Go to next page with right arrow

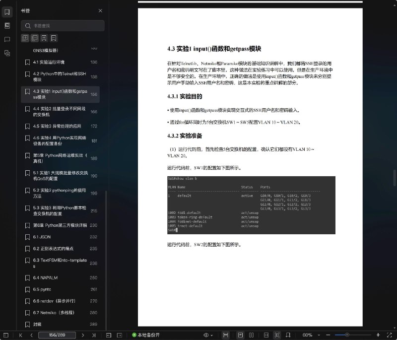point(83,335)
